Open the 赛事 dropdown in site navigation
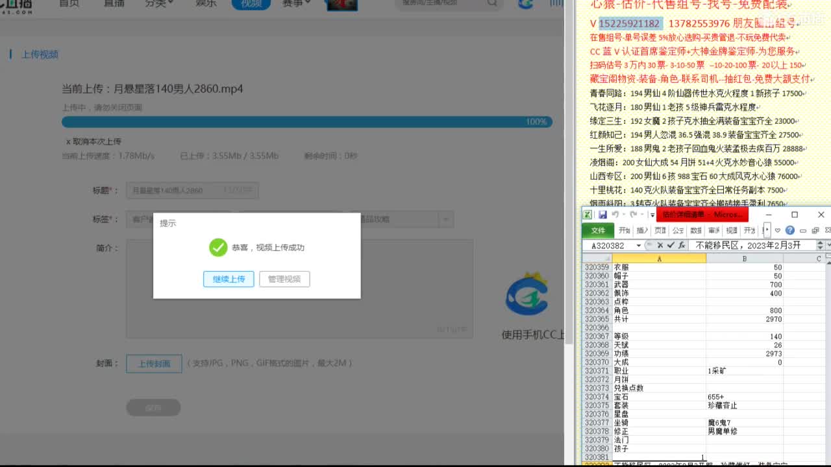Viewport: 831px width, 467px height. tap(296, 3)
